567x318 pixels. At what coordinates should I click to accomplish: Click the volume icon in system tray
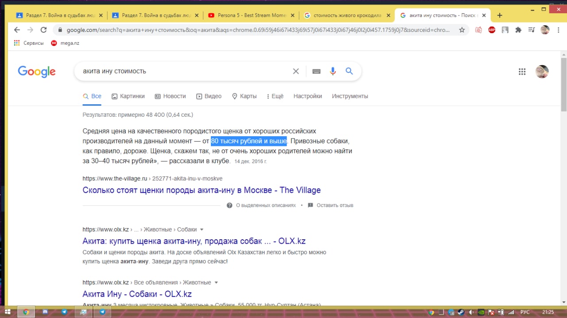point(471,312)
